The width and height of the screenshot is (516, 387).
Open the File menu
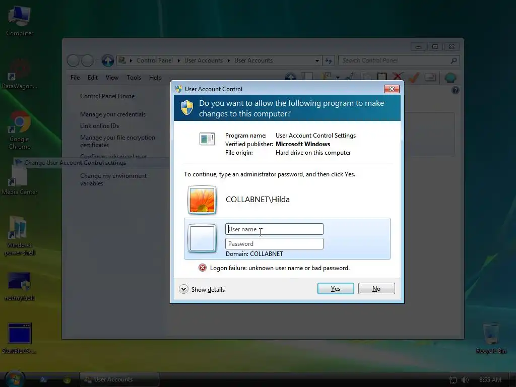click(x=75, y=78)
